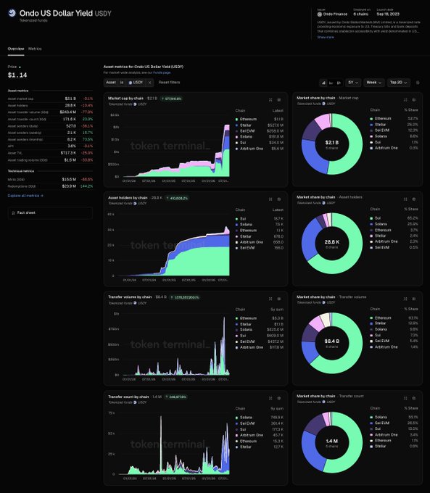Open Market cap share donut settings icon
This screenshot has height=493, width=430.
coord(414,99)
